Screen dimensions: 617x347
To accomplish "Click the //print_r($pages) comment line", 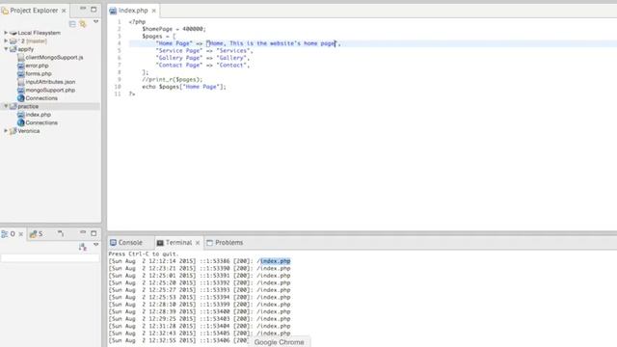I will click(173, 79).
